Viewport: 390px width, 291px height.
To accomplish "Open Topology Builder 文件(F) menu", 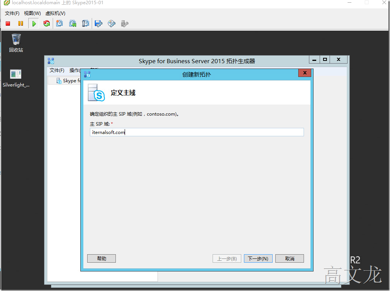I will tap(57, 70).
